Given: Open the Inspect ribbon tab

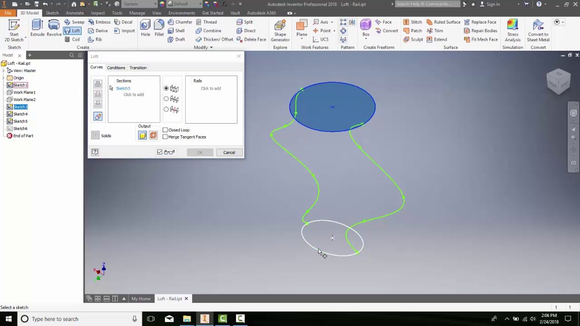Looking at the screenshot, I should (x=97, y=13).
